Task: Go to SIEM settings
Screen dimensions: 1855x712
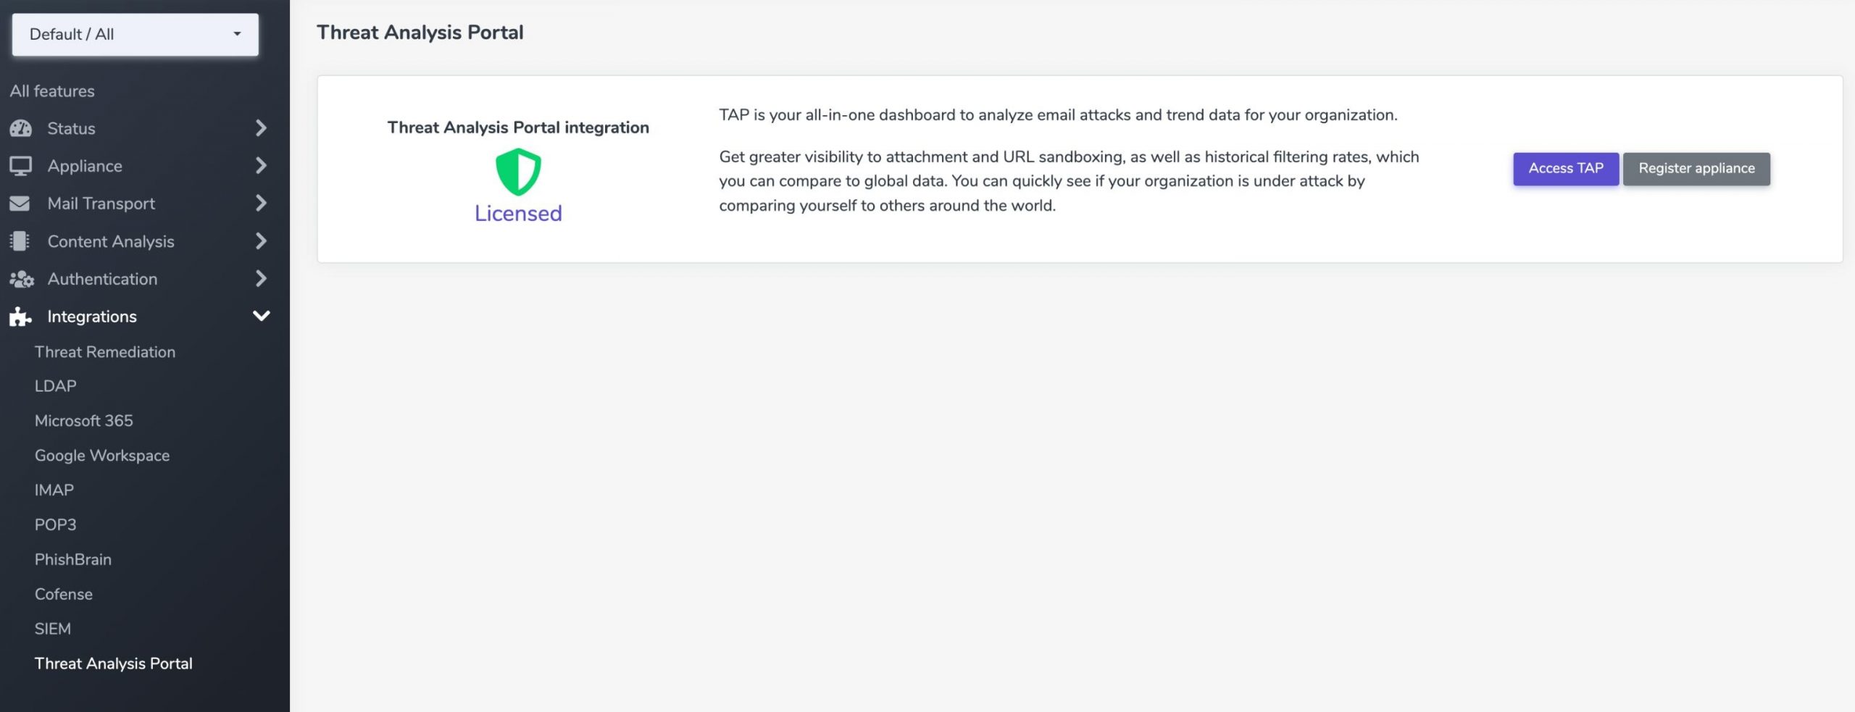Action: point(53,629)
